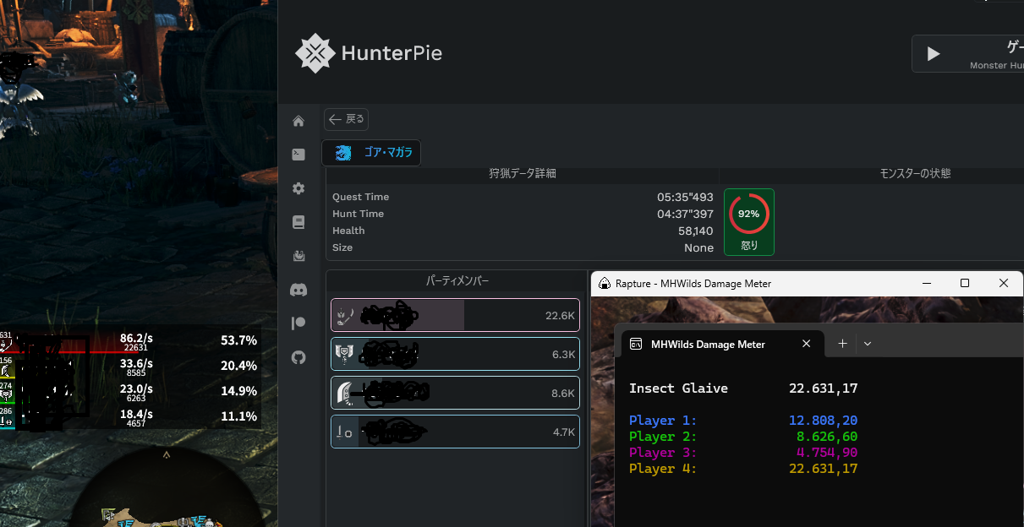The width and height of the screenshot is (1024, 527).
Task: Click the size value None
Action: (x=699, y=247)
